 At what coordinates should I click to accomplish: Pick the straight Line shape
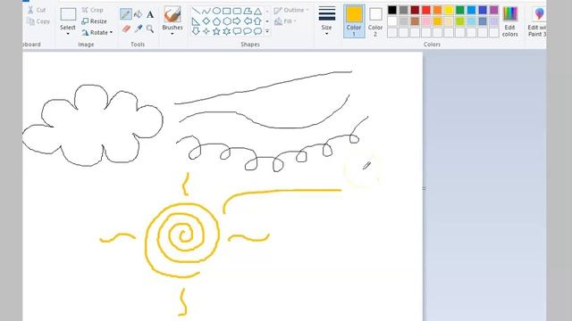pyautogui.click(x=196, y=11)
